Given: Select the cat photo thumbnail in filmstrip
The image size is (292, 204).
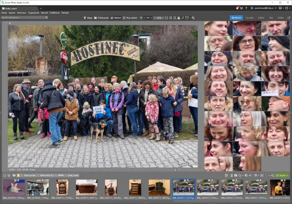Looking at the screenshot, I should (14, 188).
